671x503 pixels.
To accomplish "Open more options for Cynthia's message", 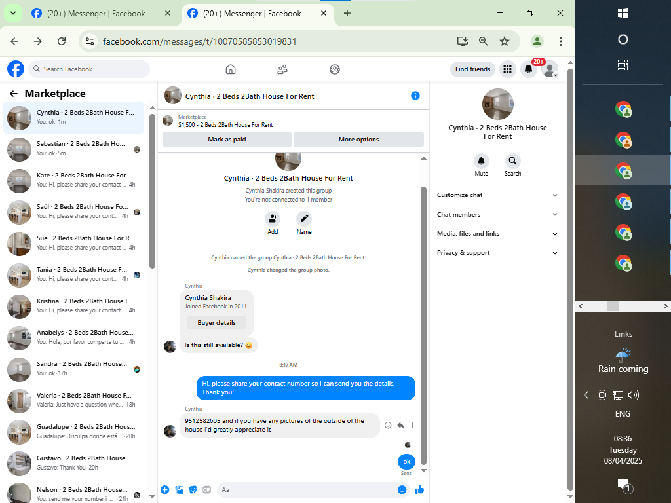I will click(413, 425).
